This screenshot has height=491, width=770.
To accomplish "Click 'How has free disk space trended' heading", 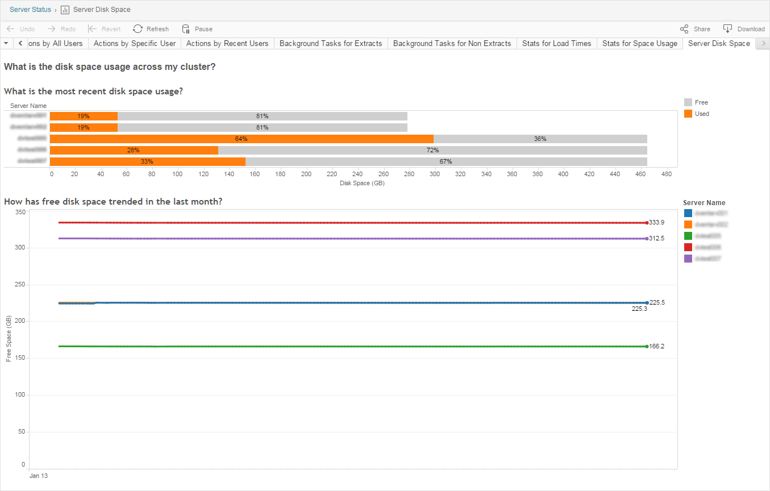I will pos(113,201).
